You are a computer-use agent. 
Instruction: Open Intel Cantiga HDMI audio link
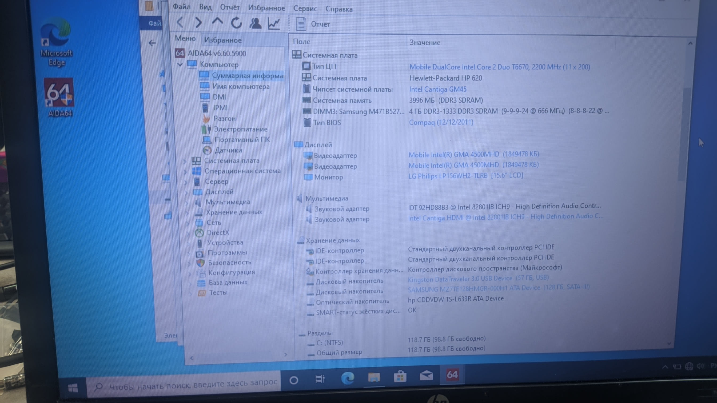pyautogui.click(x=505, y=217)
